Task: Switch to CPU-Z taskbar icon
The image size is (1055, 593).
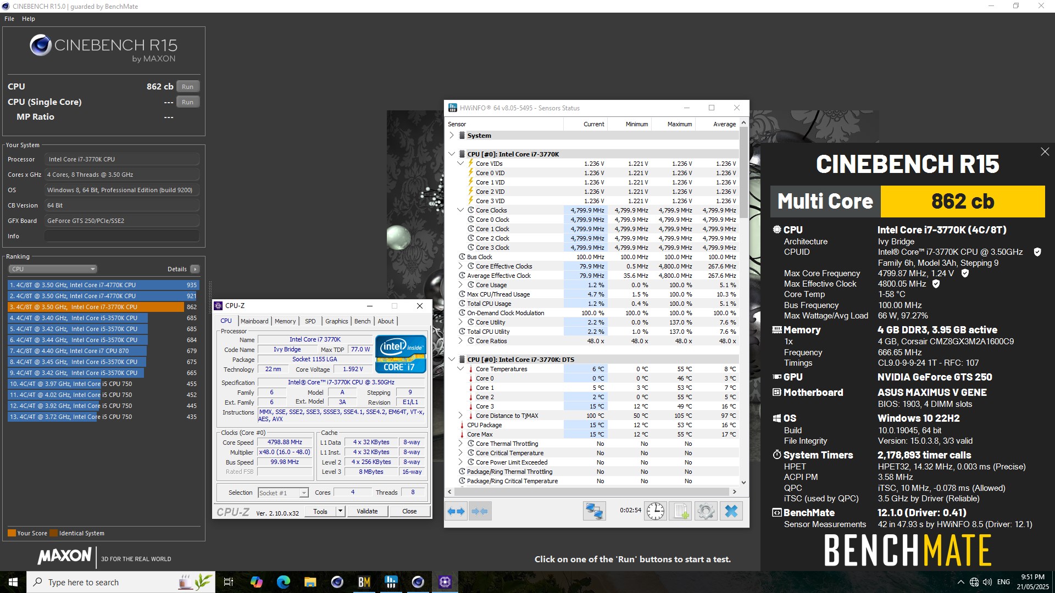Action: [x=445, y=582]
